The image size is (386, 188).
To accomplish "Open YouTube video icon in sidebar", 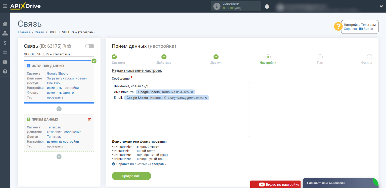I will tap(5, 62).
